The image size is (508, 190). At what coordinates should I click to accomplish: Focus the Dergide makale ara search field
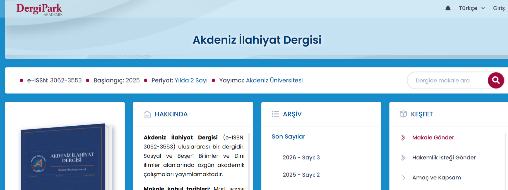(447, 81)
